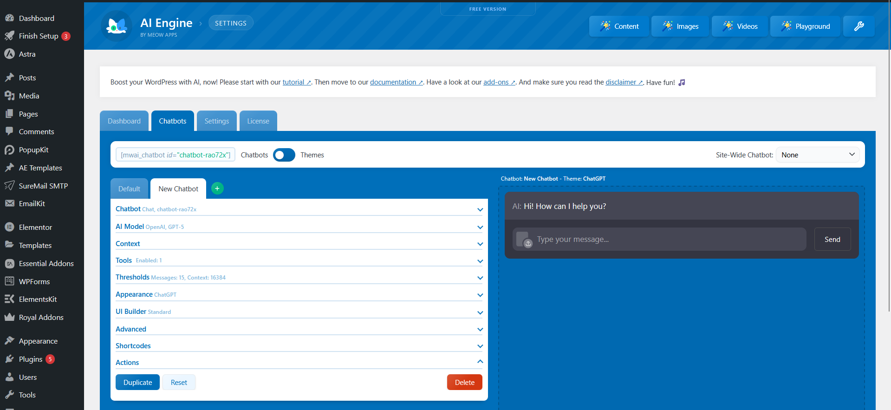Image resolution: width=891 pixels, height=410 pixels.
Task: Click the Duplicate button
Action: click(137, 383)
